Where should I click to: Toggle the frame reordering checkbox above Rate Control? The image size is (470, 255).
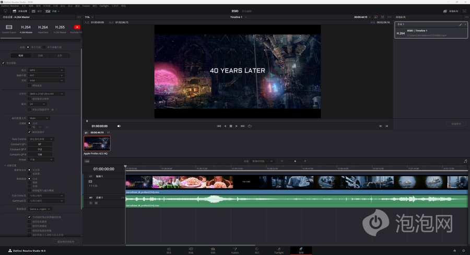coord(29,132)
